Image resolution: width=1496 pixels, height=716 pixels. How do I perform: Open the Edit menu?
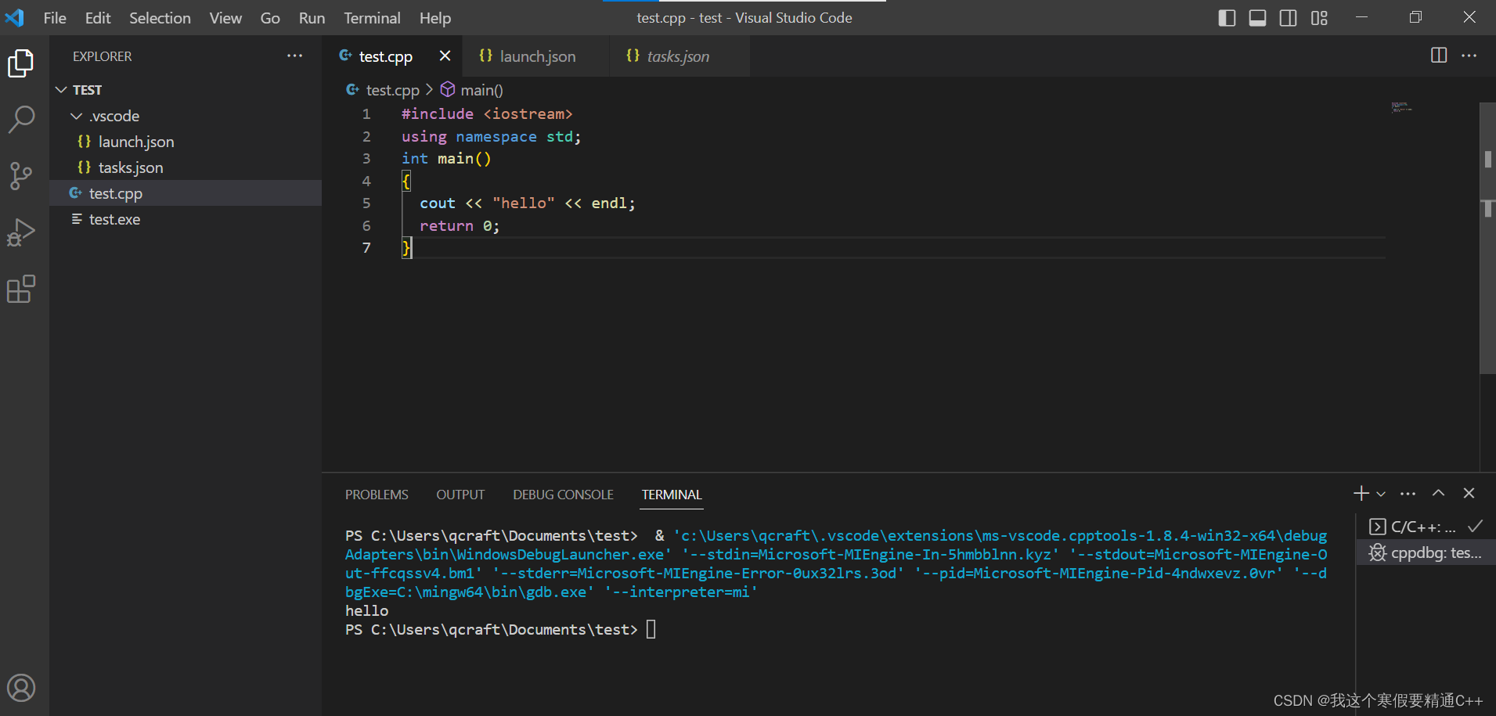[x=98, y=18]
